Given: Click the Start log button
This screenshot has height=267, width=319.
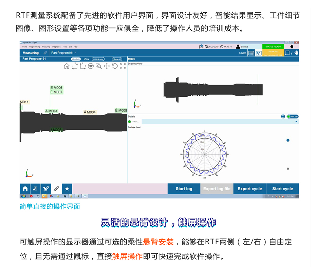Looking at the screenshot, I should [184, 189].
